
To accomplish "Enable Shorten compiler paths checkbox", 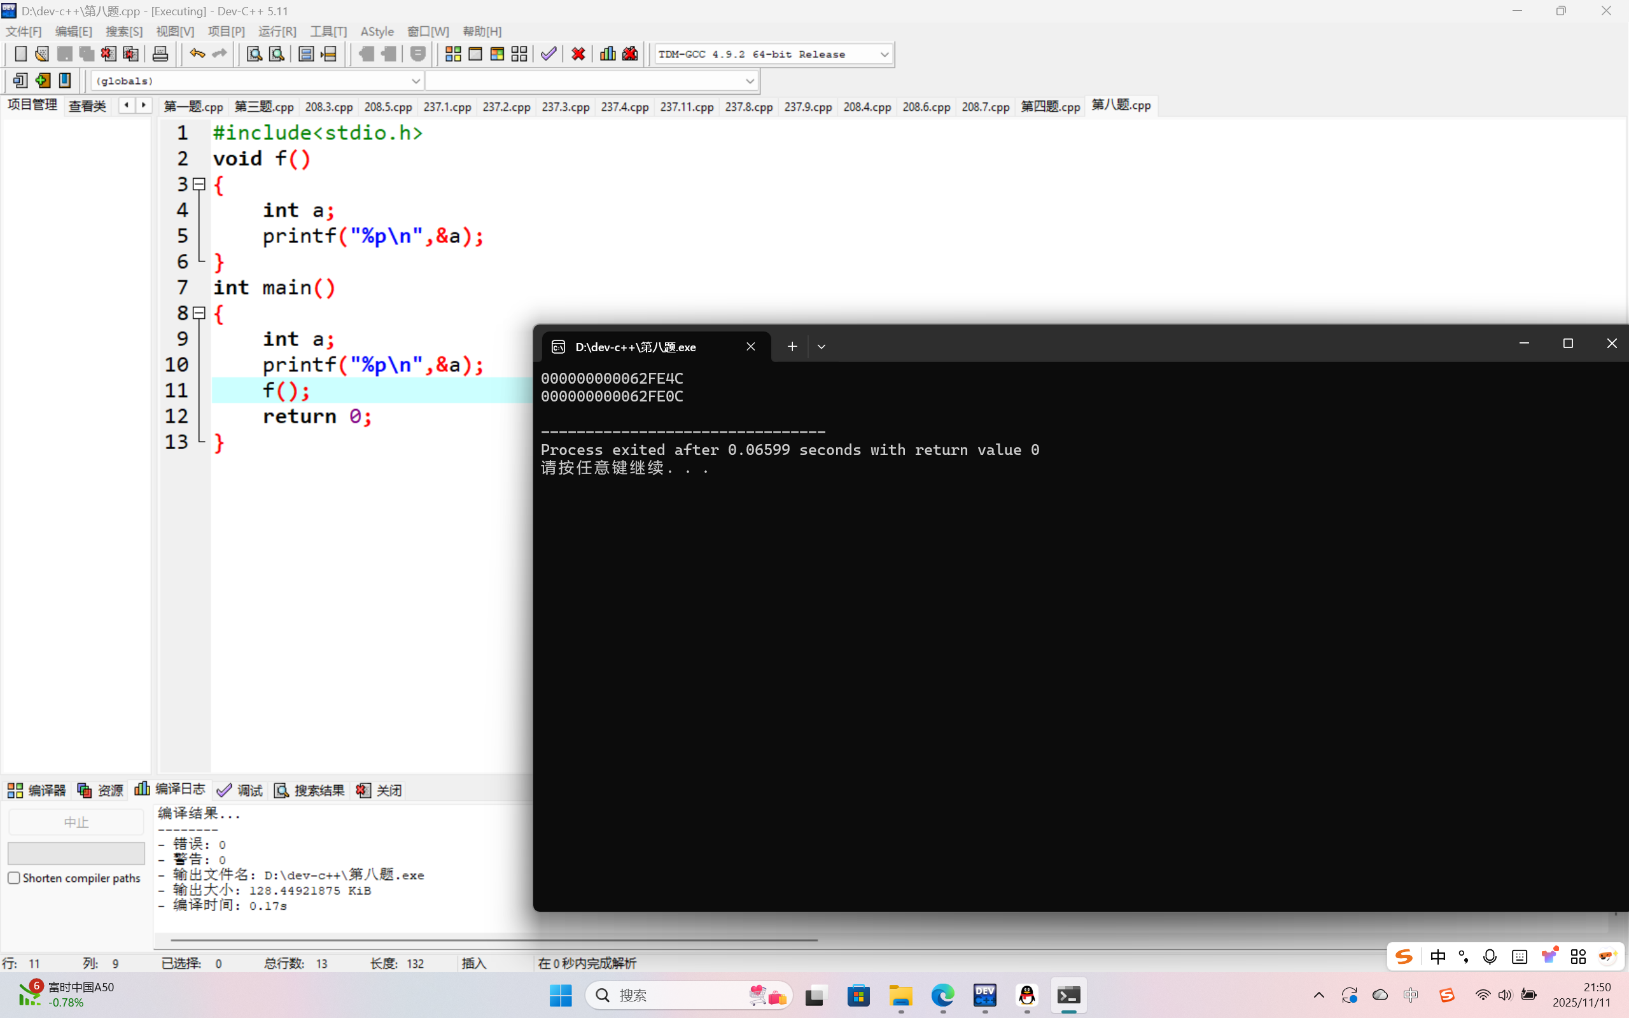I will pos(14,878).
